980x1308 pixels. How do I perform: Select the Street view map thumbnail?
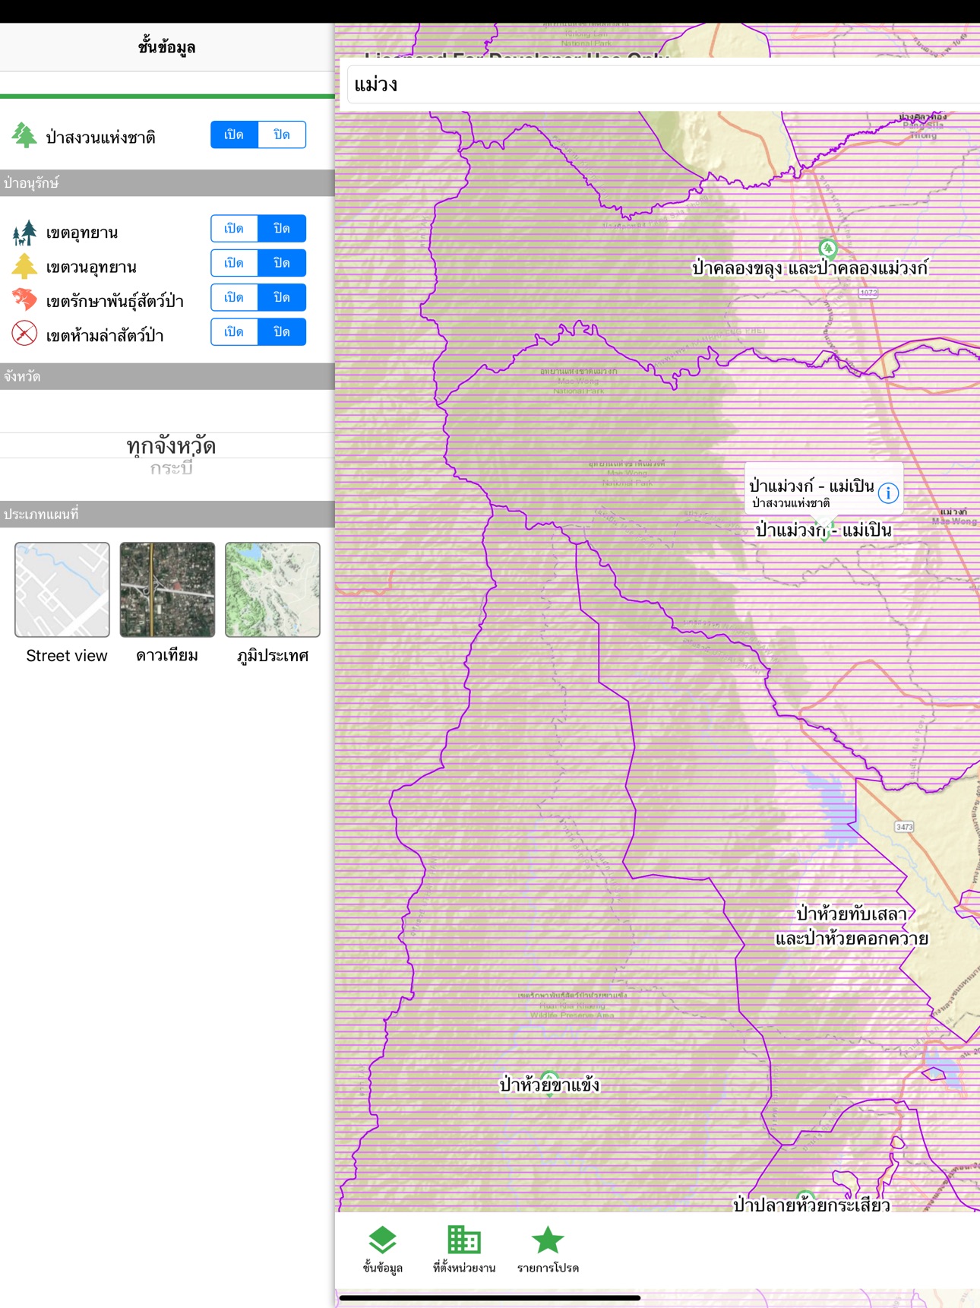62,590
